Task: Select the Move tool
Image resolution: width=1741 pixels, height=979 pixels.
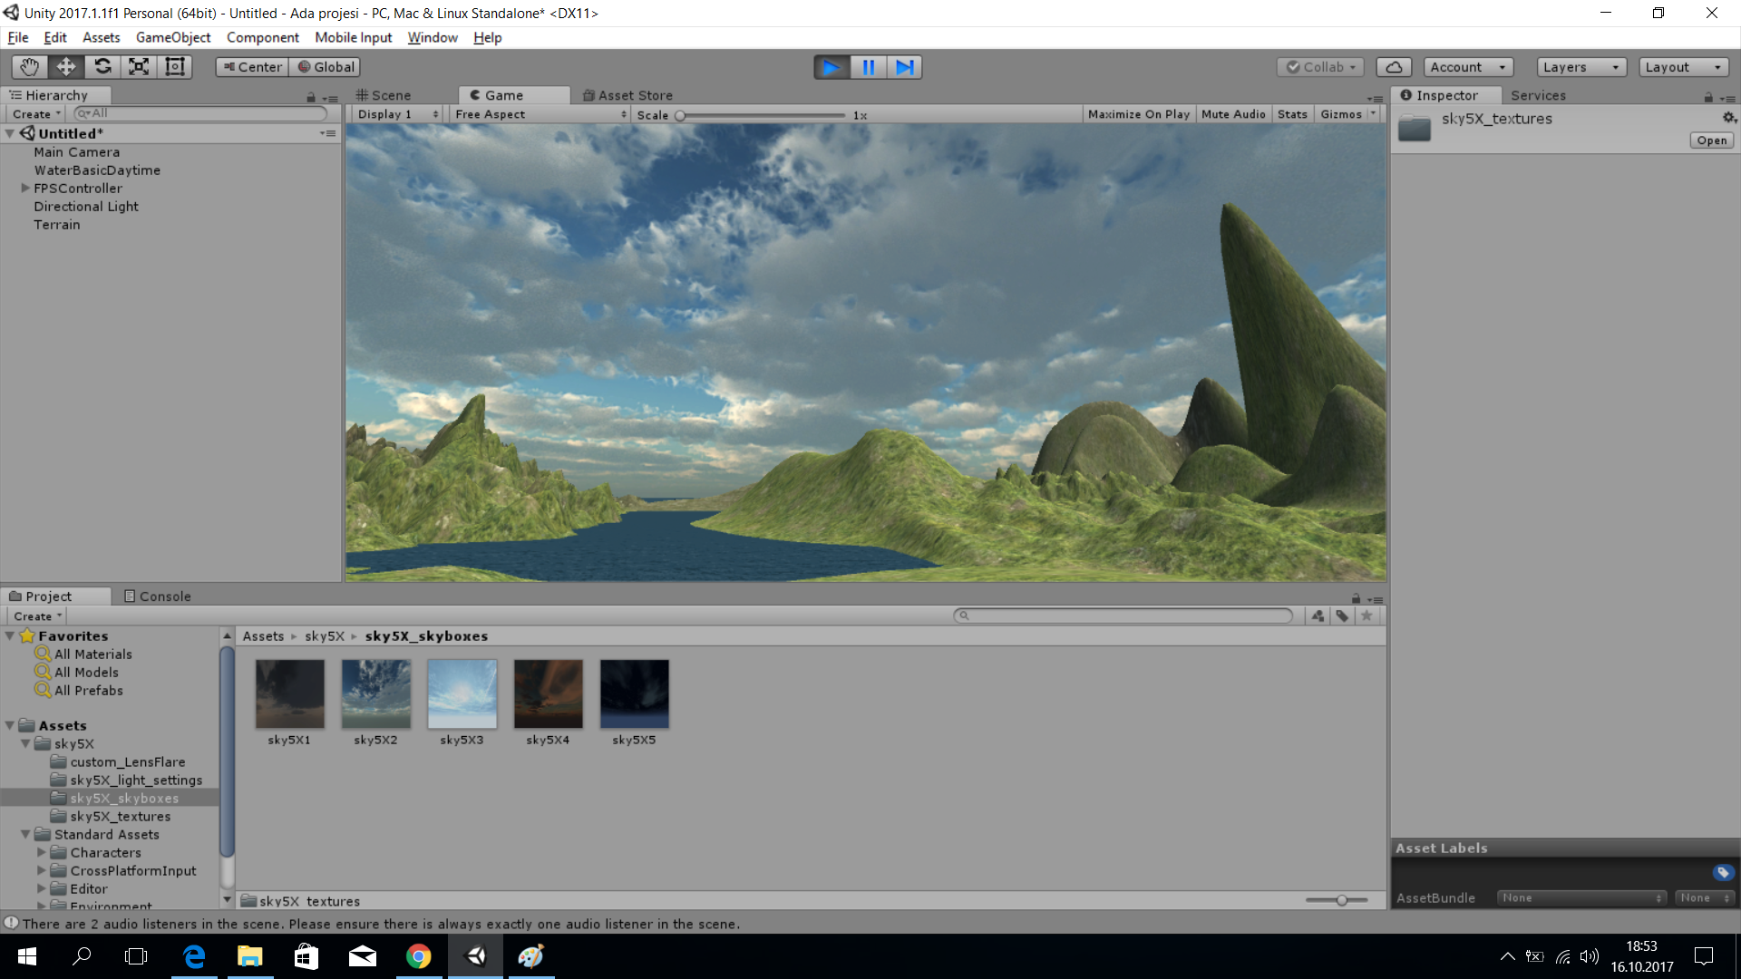Action: click(66, 67)
